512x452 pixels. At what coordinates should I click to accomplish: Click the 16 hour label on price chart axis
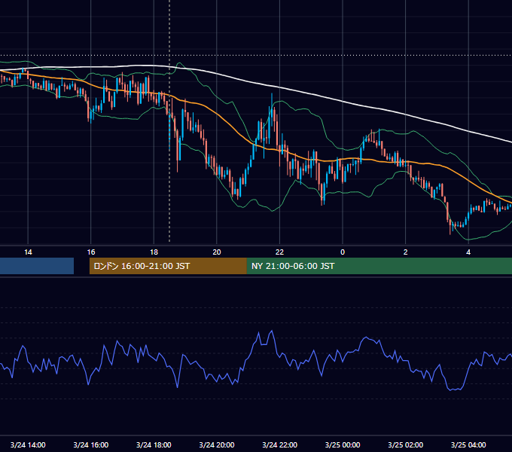tap(91, 252)
